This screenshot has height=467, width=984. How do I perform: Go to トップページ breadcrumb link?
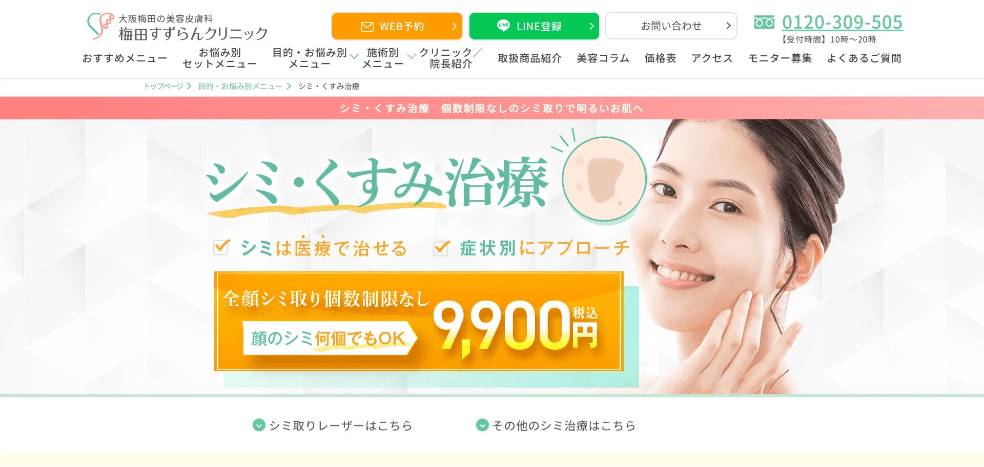(x=163, y=86)
